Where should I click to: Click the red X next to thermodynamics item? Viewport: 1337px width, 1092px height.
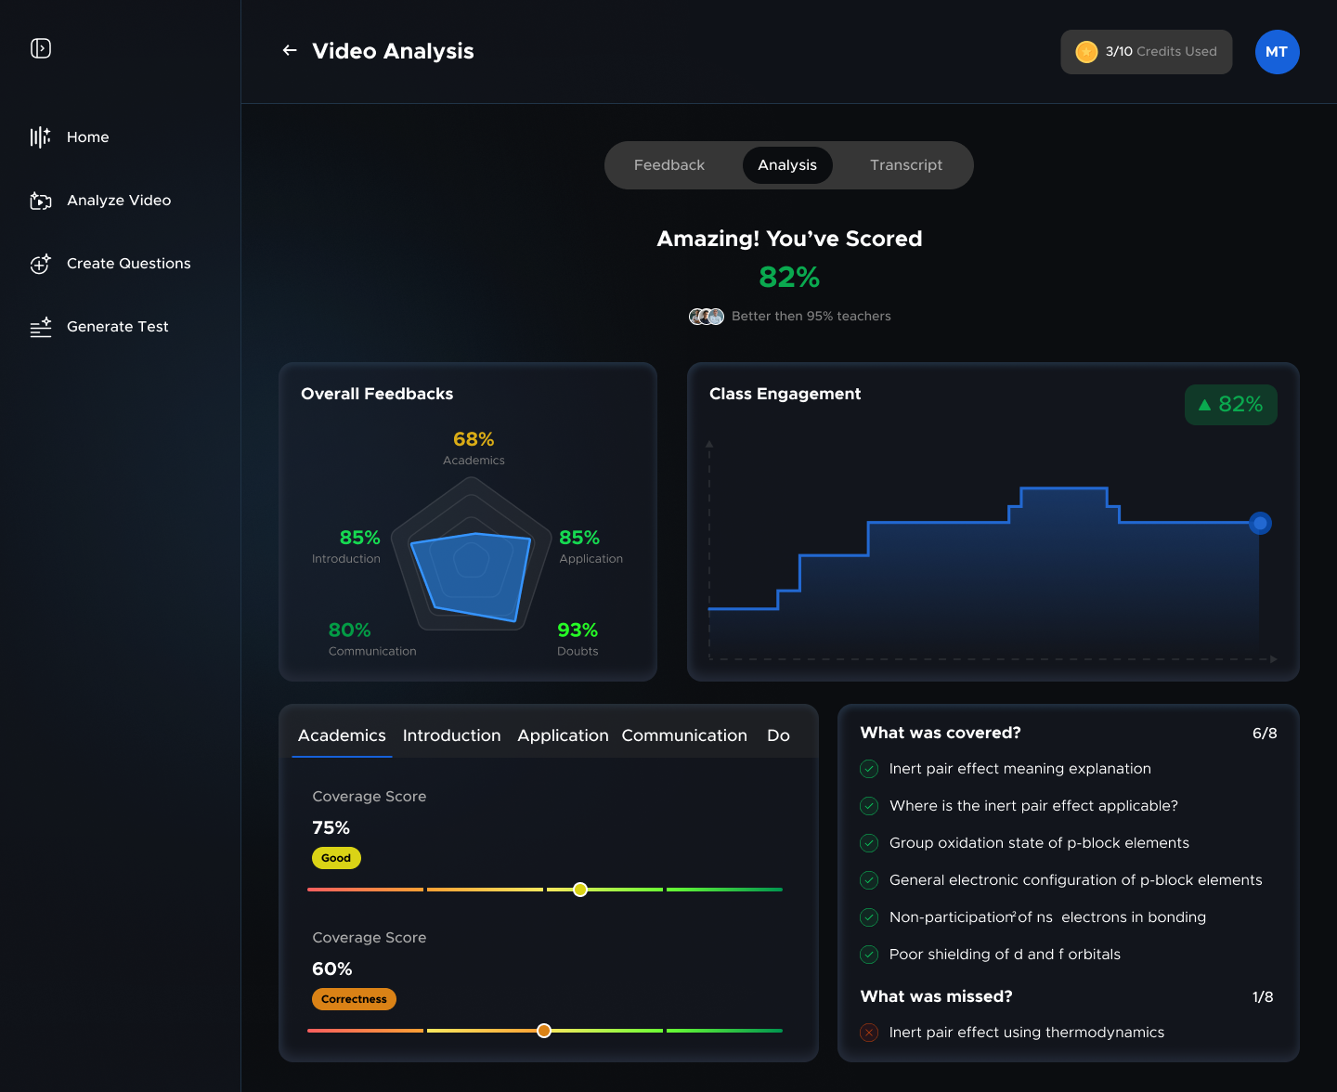click(868, 1032)
